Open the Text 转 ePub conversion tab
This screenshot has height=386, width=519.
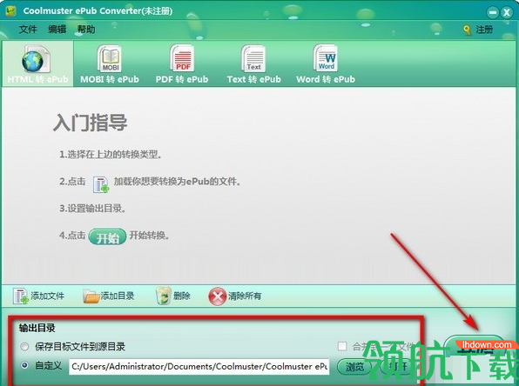(x=254, y=63)
